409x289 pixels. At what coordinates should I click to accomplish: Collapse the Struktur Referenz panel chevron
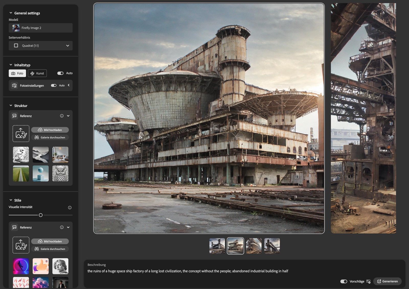click(x=68, y=116)
